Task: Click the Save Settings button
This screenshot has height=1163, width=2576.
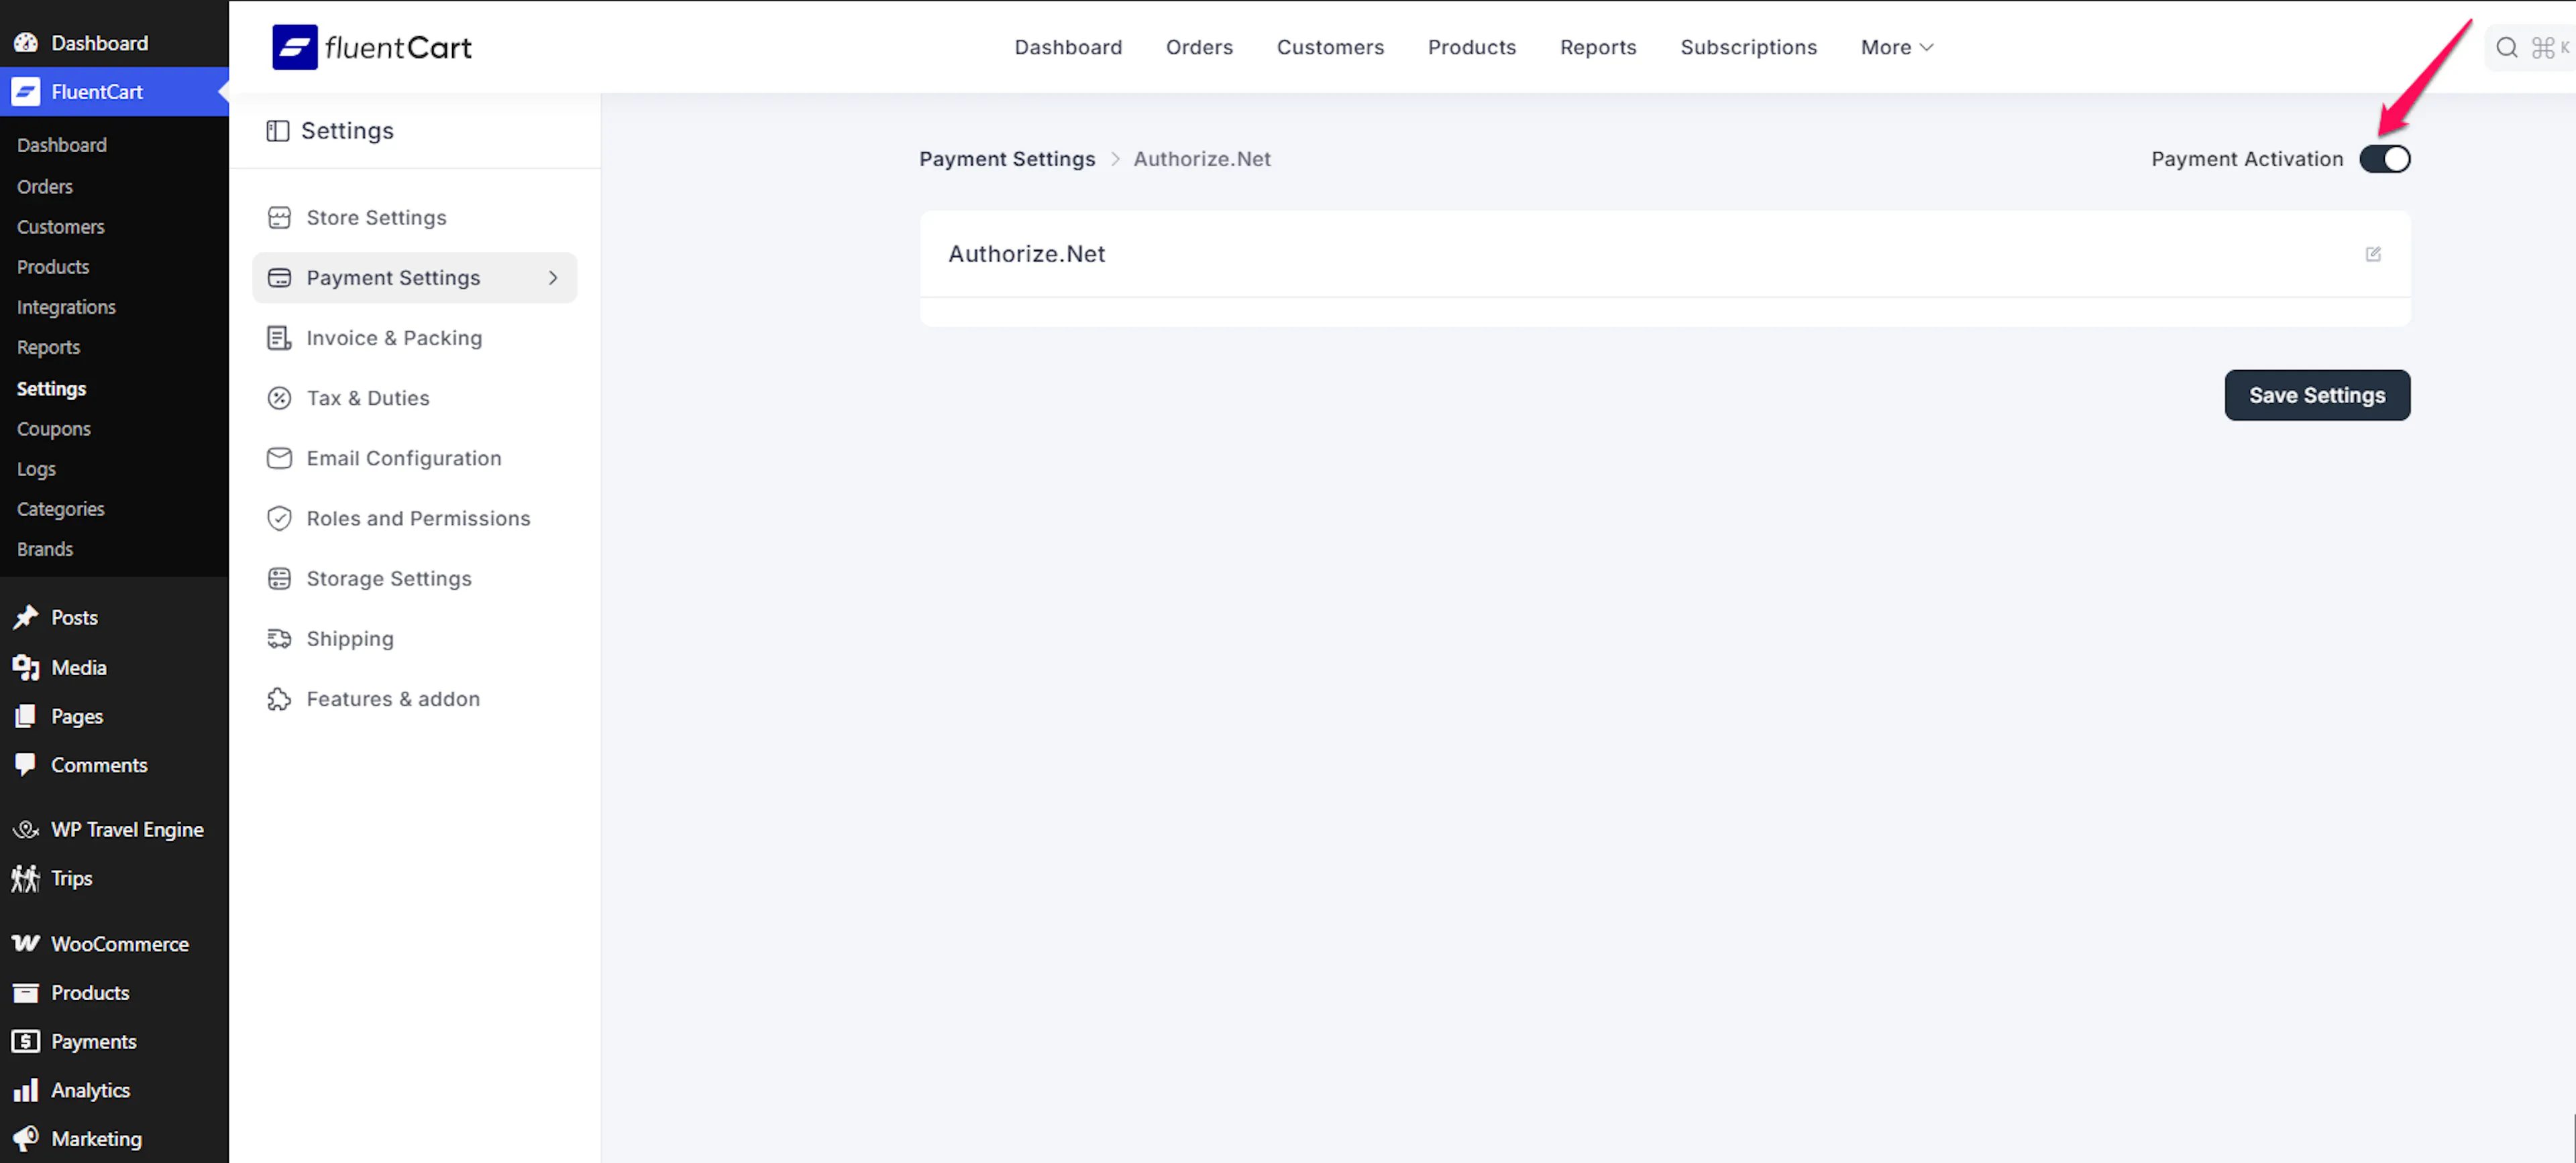Action: tap(2316, 395)
